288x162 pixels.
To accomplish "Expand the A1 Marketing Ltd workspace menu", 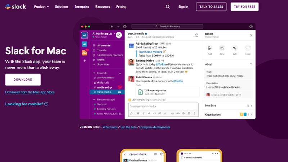I will click(104, 33).
